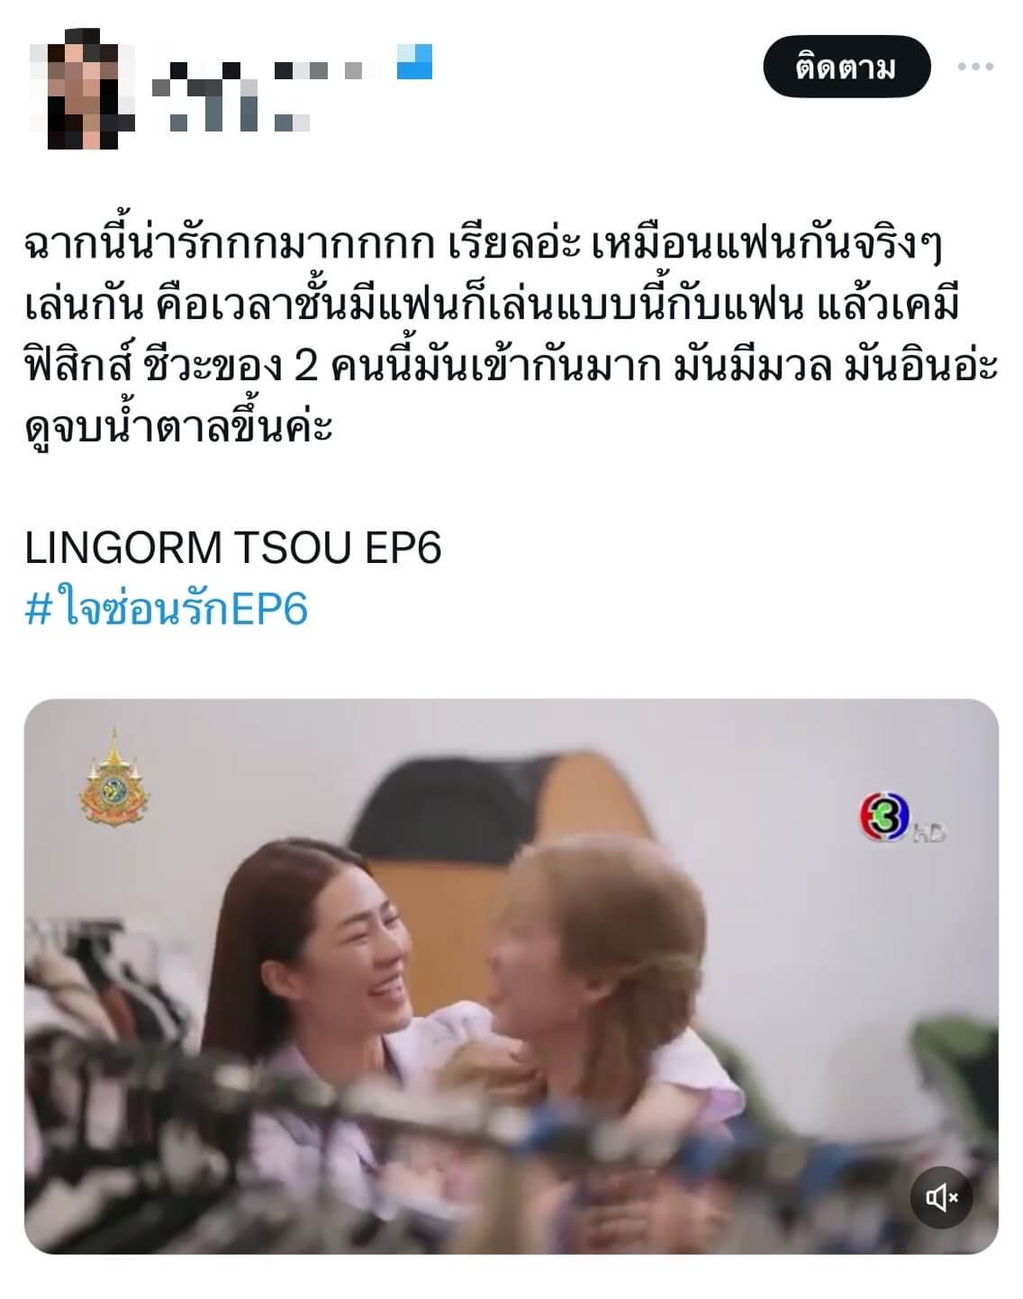Open the three-dot more options menu
1023x1299 pixels.
pyautogui.click(x=975, y=67)
